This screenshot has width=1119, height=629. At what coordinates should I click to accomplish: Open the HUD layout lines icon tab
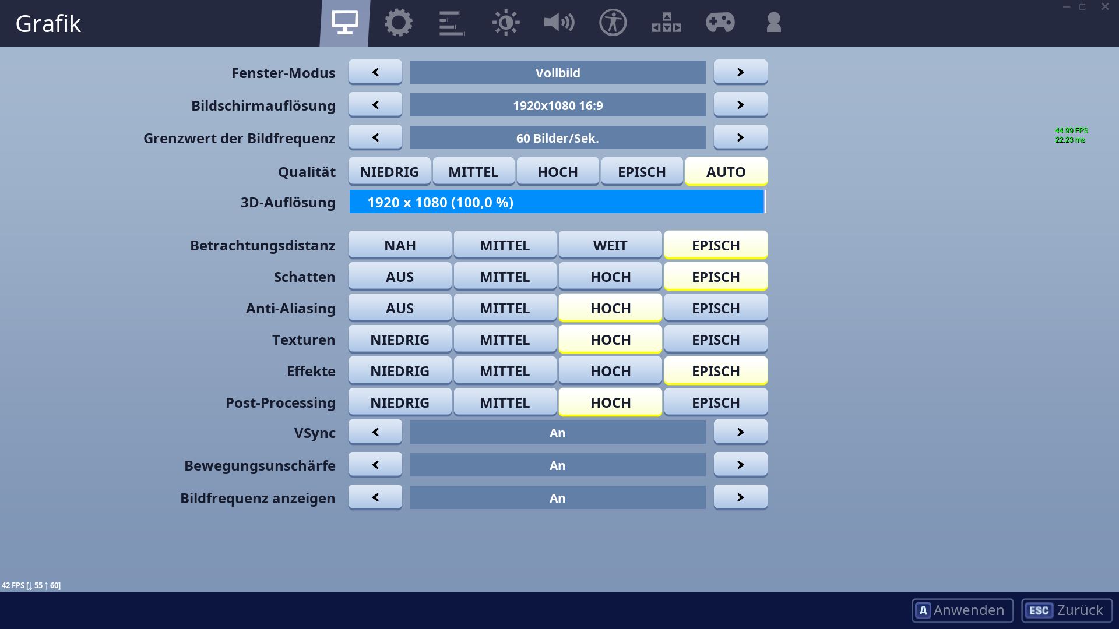point(452,23)
